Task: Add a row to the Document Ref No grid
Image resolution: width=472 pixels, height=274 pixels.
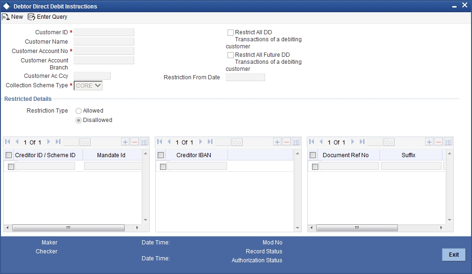Action: 429,142
